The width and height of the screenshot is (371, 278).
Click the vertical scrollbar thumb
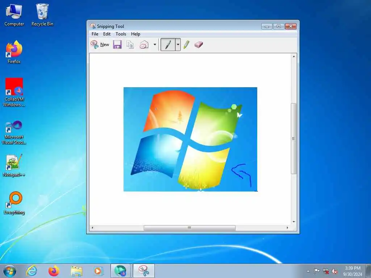(x=293, y=139)
